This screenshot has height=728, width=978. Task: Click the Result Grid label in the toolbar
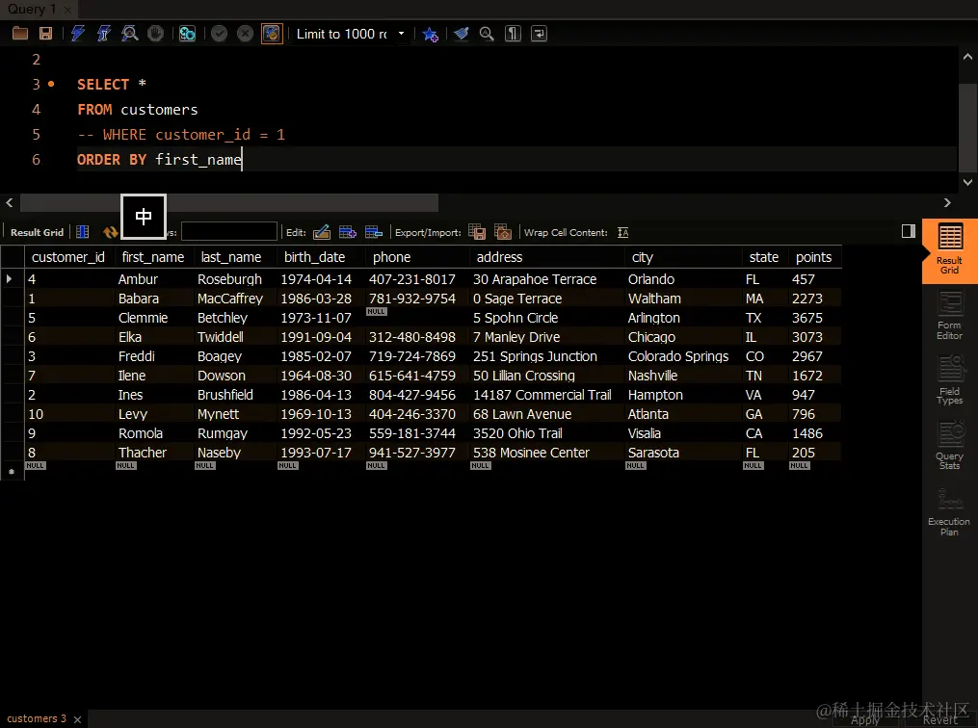(37, 232)
